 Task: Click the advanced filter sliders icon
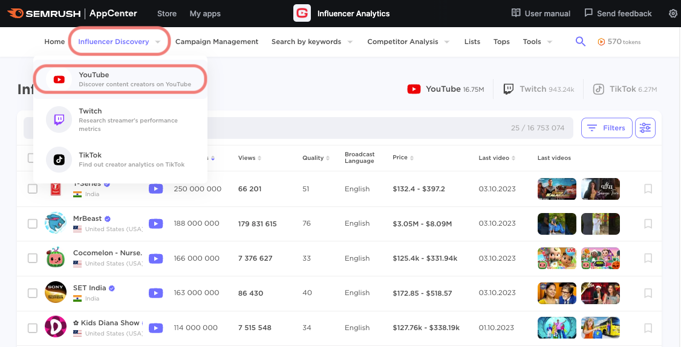click(x=645, y=128)
